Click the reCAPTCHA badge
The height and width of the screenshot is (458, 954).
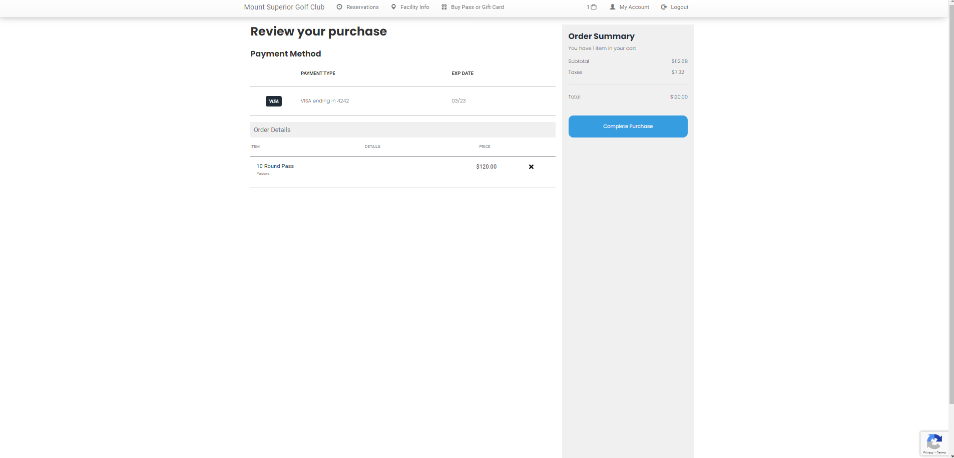point(934,443)
